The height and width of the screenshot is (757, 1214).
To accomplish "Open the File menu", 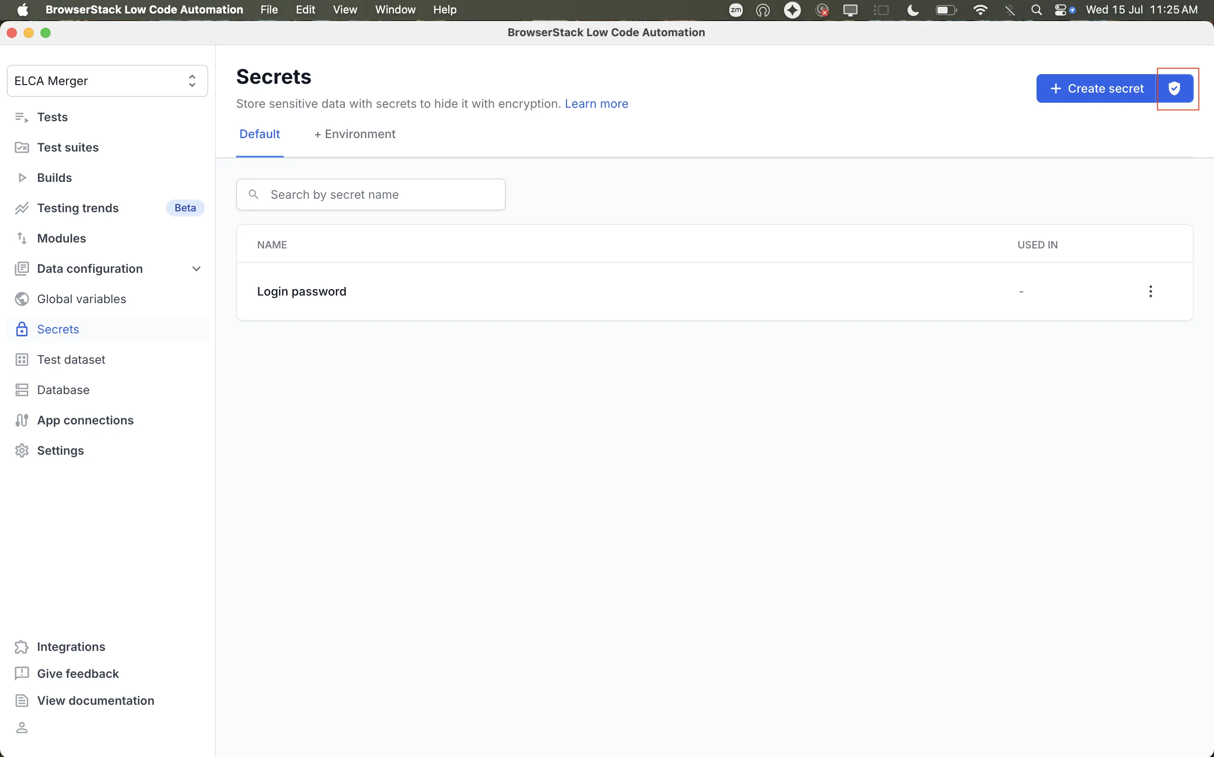I will pyautogui.click(x=269, y=10).
